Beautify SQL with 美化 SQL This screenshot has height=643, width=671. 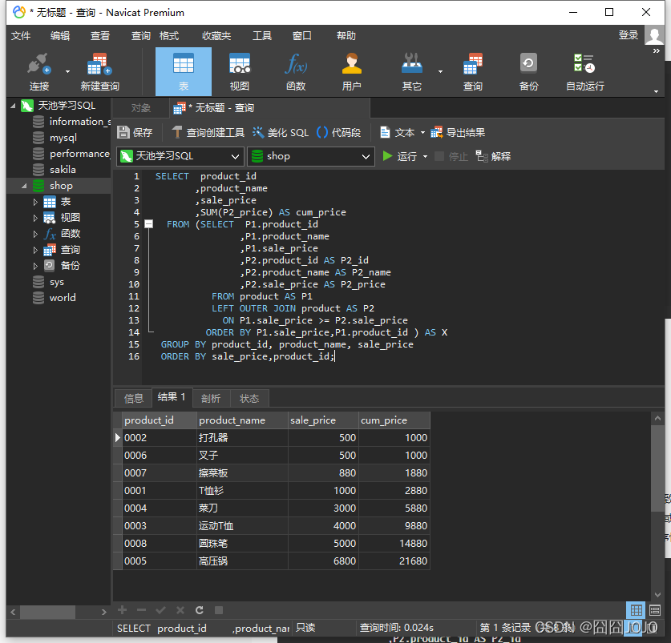coord(281,133)
